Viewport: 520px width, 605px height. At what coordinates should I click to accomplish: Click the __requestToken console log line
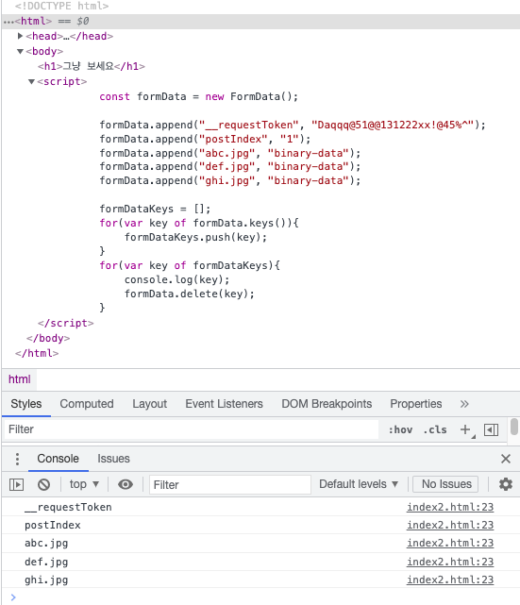click(68, 507)
